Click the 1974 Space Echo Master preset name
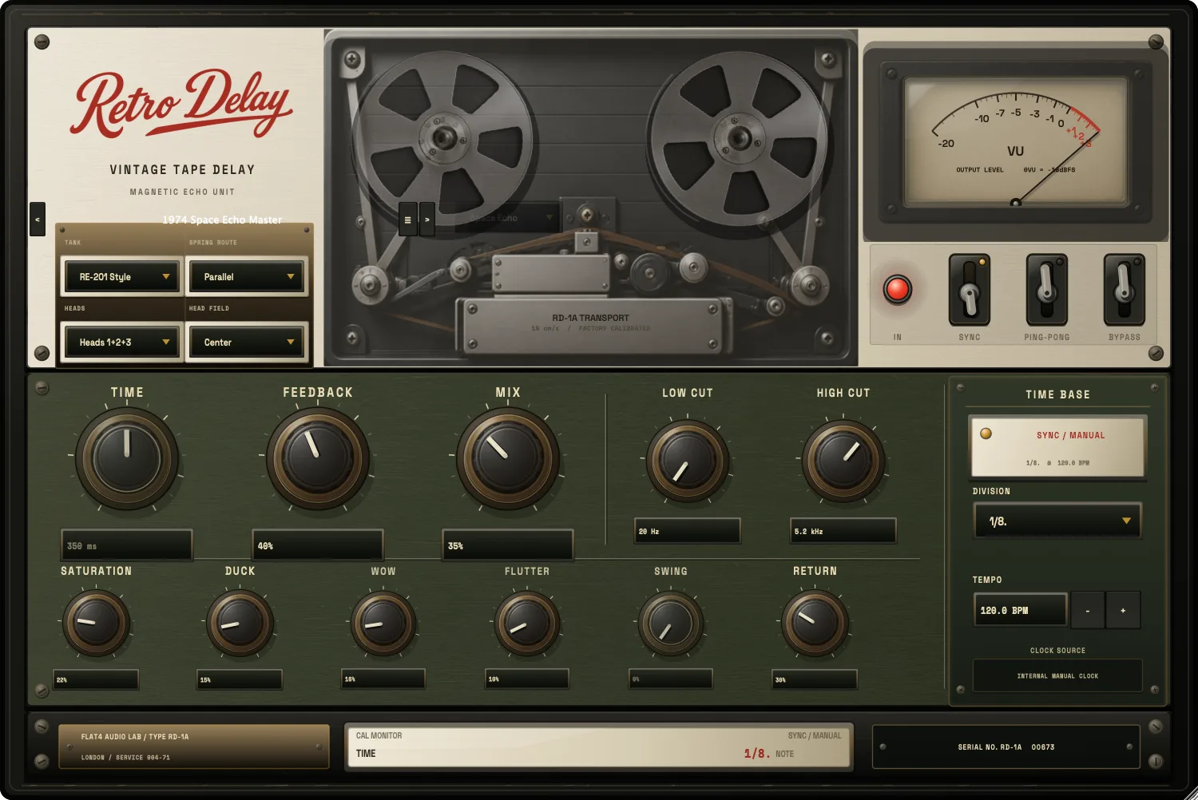 pos(222,220)
